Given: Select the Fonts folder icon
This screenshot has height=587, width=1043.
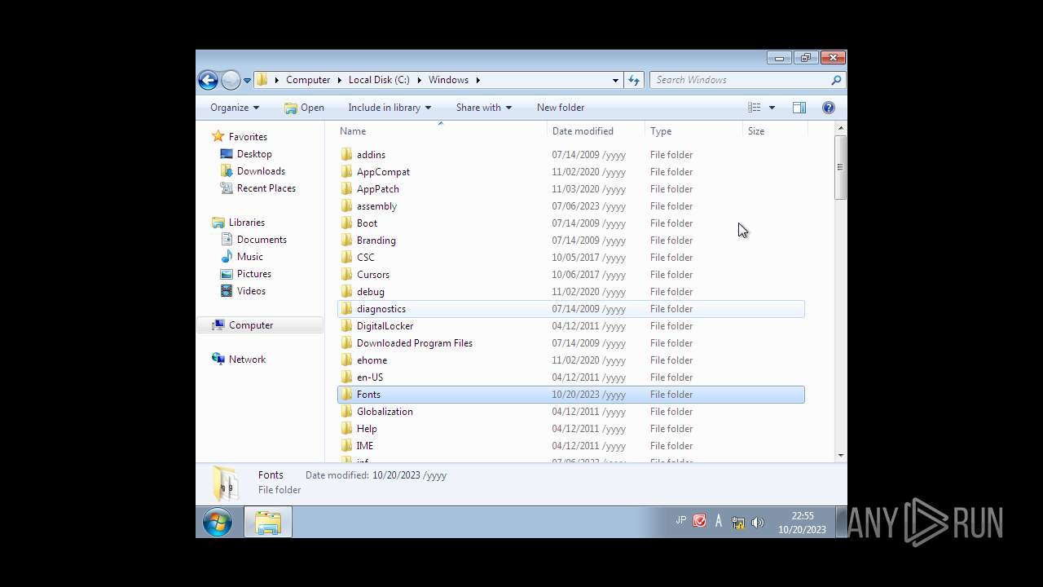Looking at the screenshot, I should point(346,395).
